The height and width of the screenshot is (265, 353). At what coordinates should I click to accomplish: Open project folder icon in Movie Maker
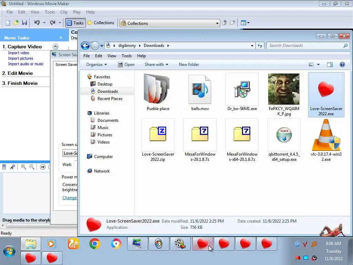[16, 23]
